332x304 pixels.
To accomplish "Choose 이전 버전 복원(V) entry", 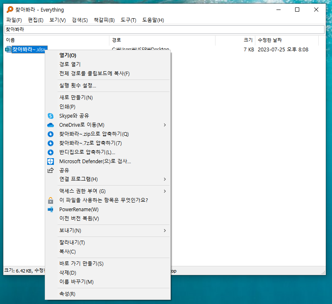I will click(108, 219).
